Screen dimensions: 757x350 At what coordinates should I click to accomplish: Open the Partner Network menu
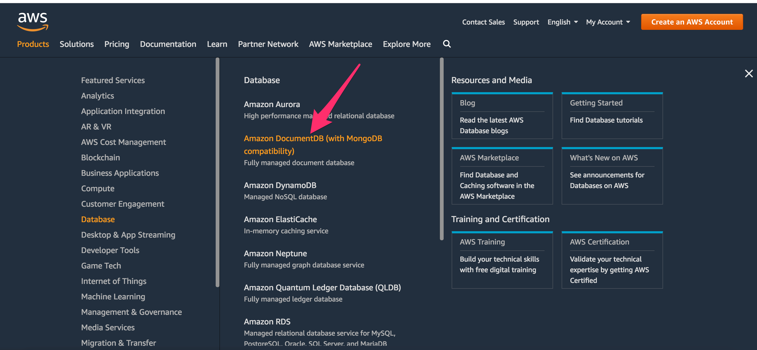click(x=268, y=44)
